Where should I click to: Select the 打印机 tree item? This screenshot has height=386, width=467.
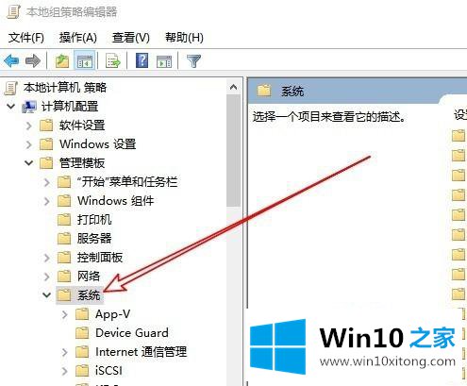(94, 220)
